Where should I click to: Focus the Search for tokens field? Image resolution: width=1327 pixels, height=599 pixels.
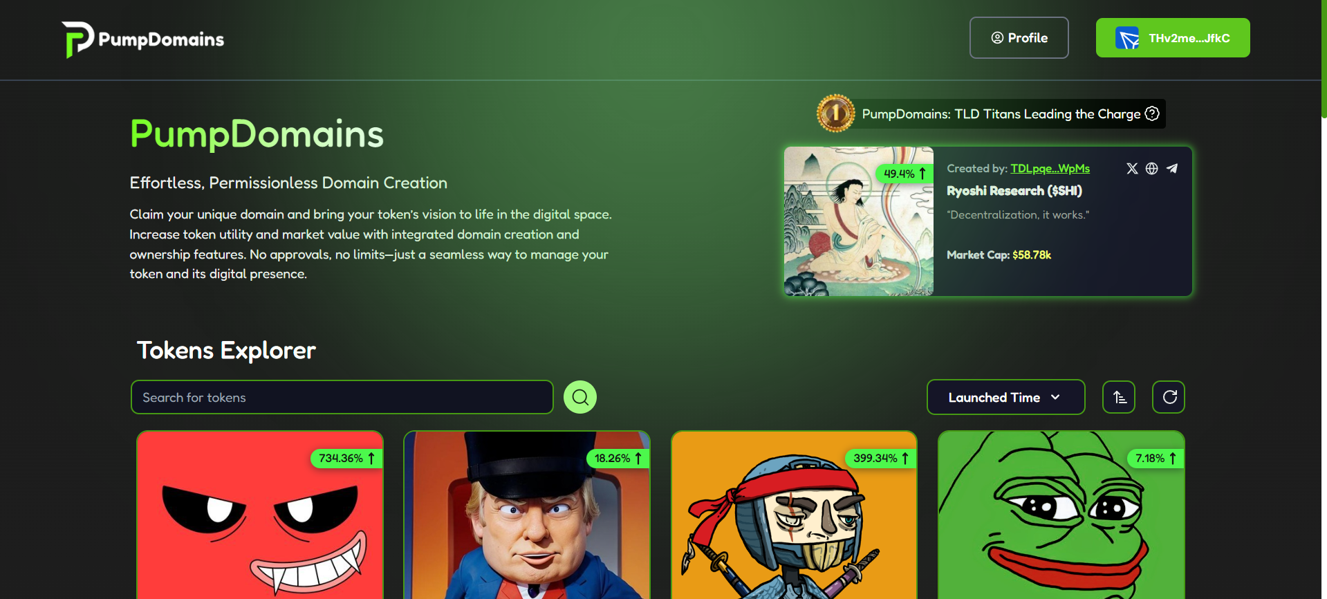pyautogui.click(x=342, y=397)
